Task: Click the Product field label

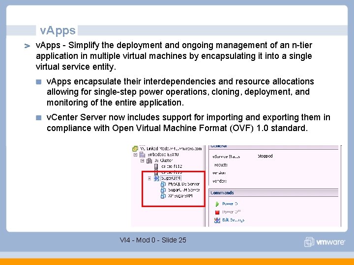Action: point(221,165)
